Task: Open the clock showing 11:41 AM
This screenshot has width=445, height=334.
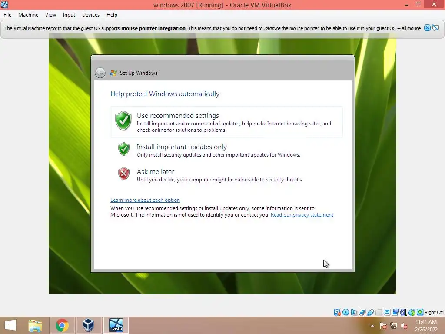Action: point(426,325)
